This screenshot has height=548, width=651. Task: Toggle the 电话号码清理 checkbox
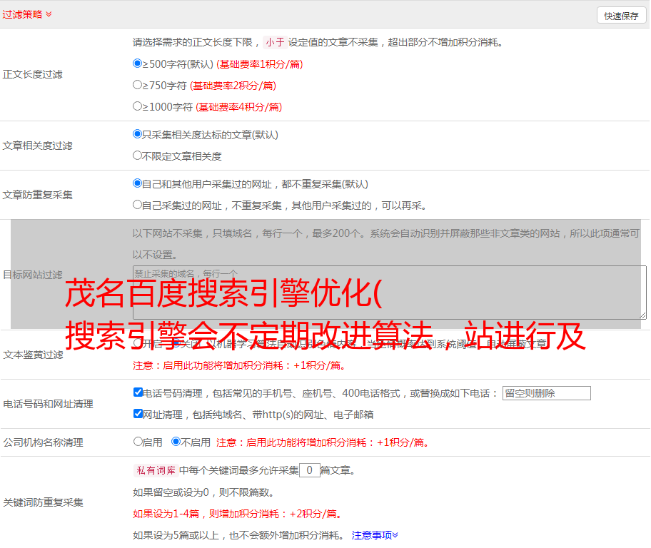point(138,392)
